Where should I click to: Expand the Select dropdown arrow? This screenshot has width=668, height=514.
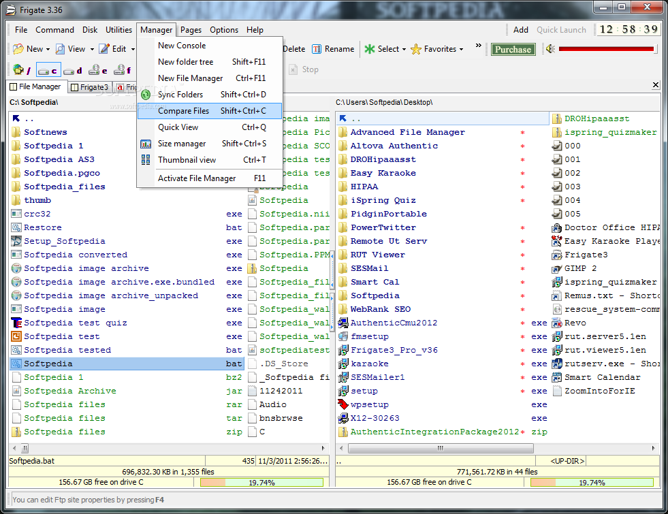pyautogui.click(x=404, y=50)
